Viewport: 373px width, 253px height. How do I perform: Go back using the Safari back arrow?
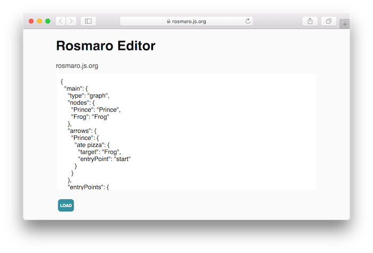pos(61,21)
